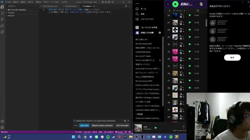Click the white 設定 button in friend activity
Image resolution: width=250 pixels, height=140 pixels.
point(232,58)
